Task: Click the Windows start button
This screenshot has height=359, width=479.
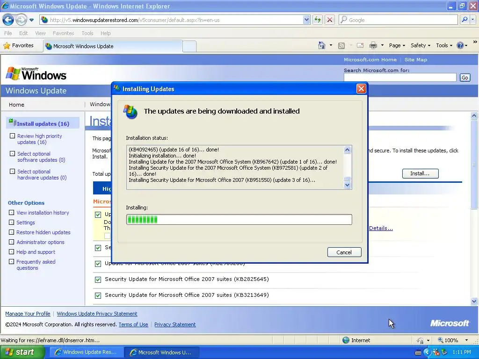Action: pos(22,352)
